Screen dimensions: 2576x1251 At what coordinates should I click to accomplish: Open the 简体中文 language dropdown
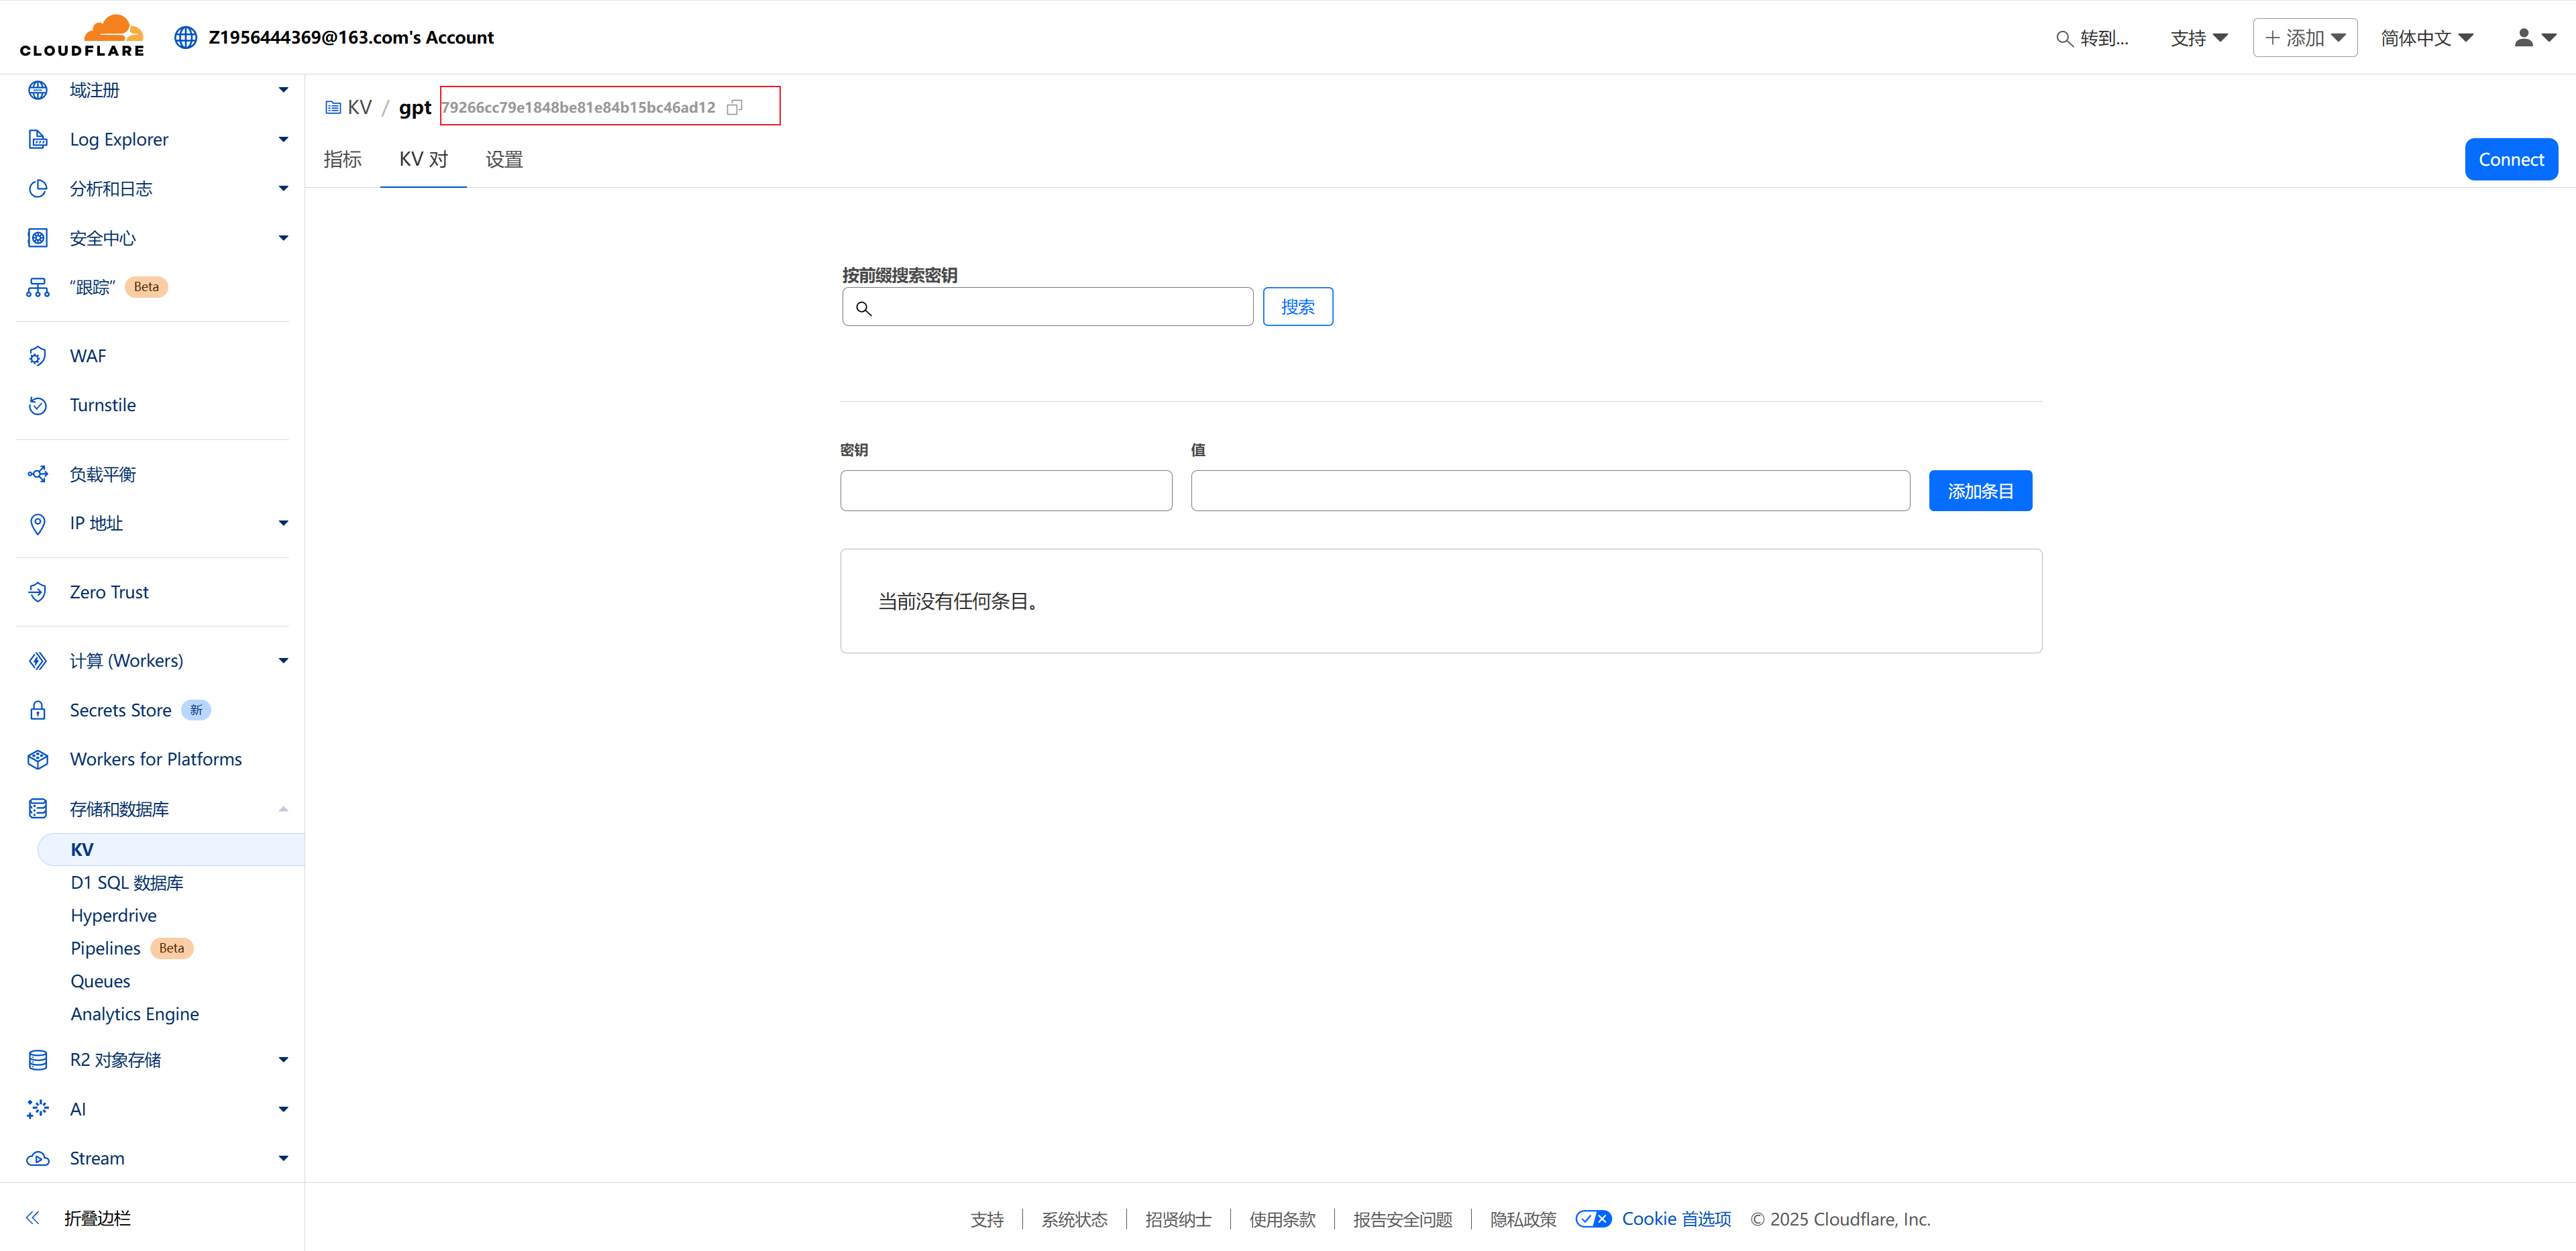click(2427, 37)
